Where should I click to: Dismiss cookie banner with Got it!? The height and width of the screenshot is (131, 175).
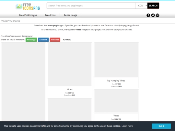pyautogui.click(x=161, y=126)
